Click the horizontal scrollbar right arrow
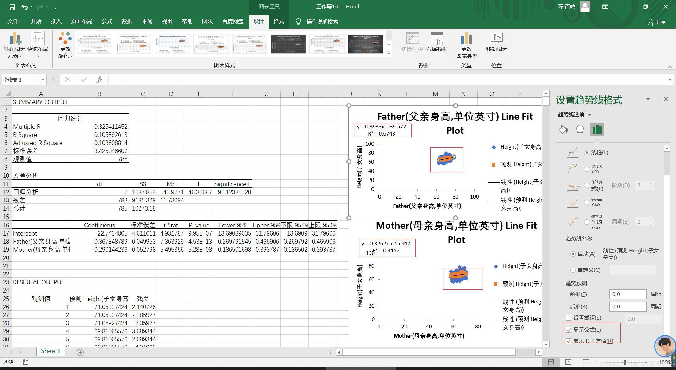Image resolution: width=676 pixels, height=370 pixels. tap(538, 352)
